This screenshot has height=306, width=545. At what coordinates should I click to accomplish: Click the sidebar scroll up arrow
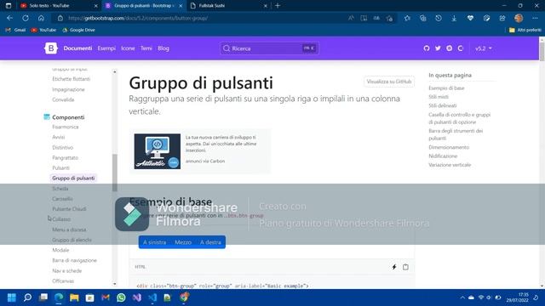(115, 71)
